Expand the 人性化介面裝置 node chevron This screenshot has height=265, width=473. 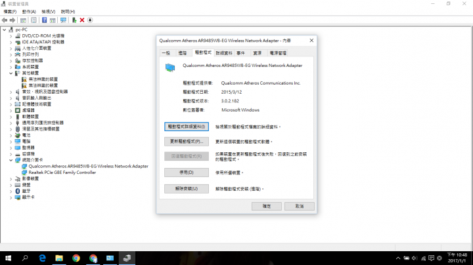[11, 48]
